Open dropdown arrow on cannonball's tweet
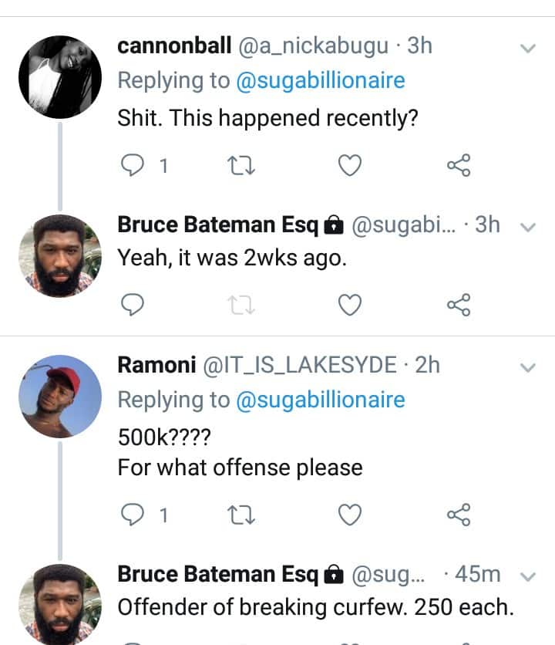555x645 pixels. coord(528,48)
